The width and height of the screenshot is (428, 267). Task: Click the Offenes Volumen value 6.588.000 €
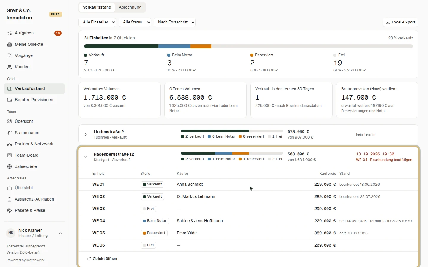[x=191, y=98]
